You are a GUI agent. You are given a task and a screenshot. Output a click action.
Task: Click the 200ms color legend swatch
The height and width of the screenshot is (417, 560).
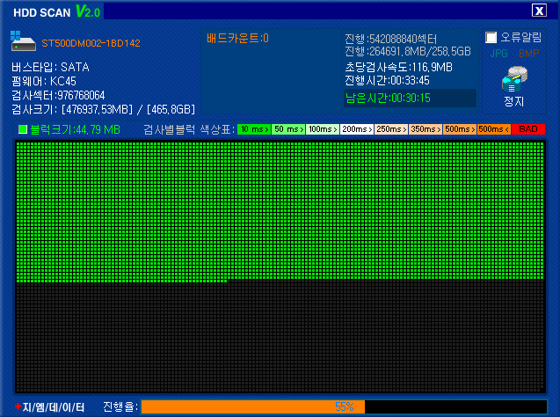point(357,129)
